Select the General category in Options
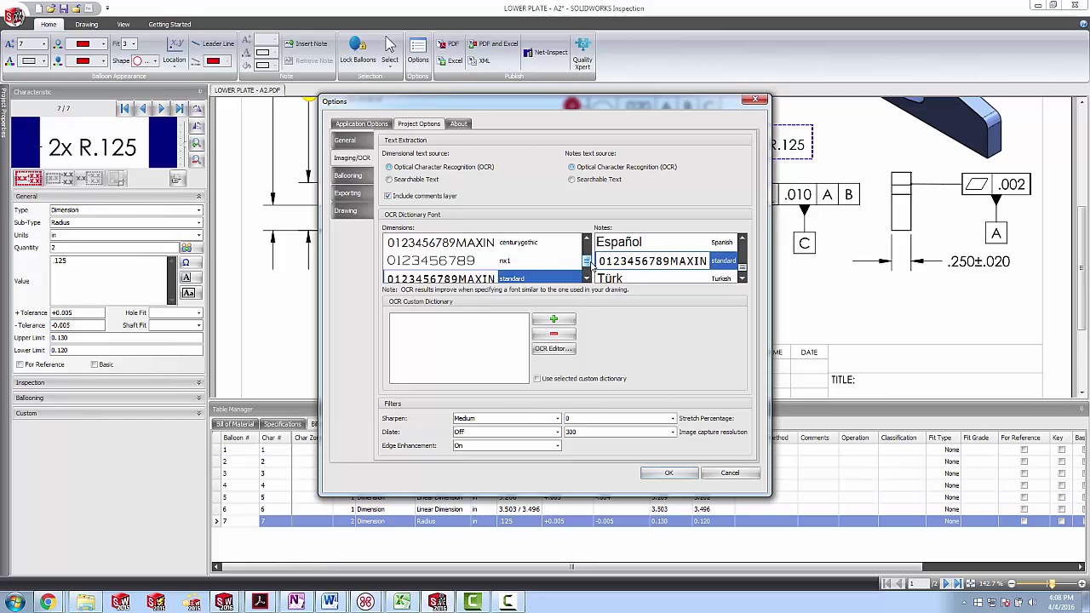The width and height of the screenshot is (1090, 613). click(x=352, y=140)
